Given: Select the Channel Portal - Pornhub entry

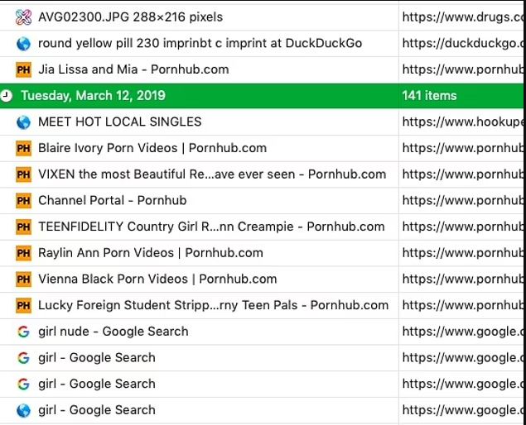Looking at the screenshot, I should tap(112, 201).
